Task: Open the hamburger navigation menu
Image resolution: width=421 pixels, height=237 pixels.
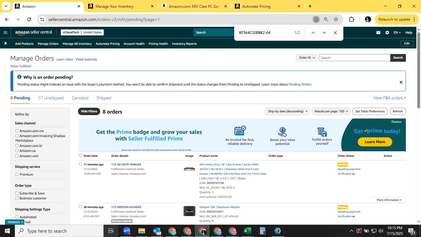Action: [5, 32]
